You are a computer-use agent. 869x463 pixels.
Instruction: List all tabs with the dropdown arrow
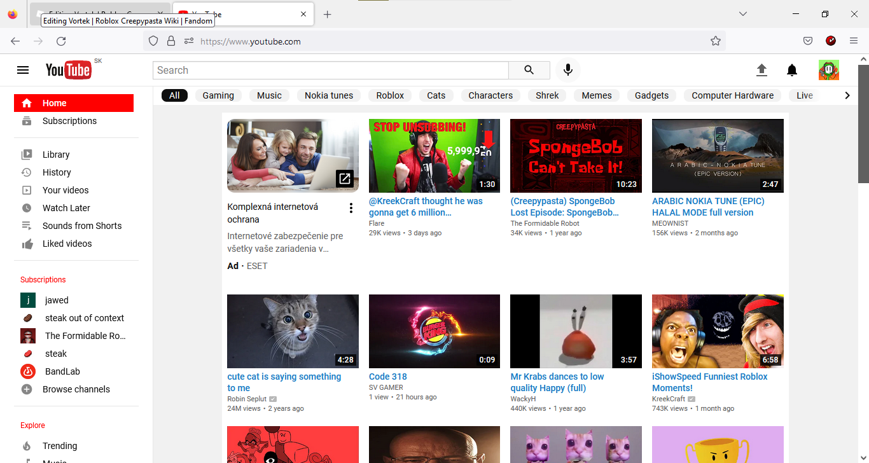743,14
